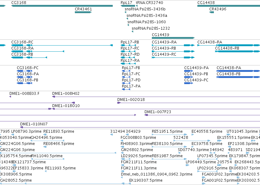Select transcript CG3168-RC

point(62,45)
